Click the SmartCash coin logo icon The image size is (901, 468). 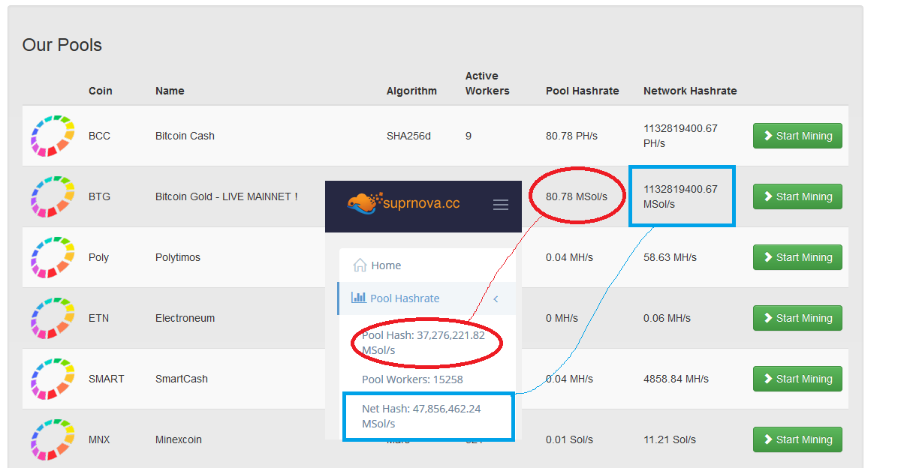coord(52,379)
